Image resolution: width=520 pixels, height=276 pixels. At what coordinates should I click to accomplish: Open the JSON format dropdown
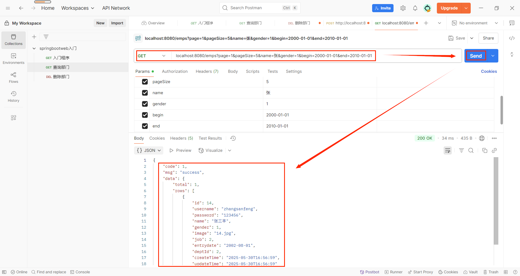(149, 150)
